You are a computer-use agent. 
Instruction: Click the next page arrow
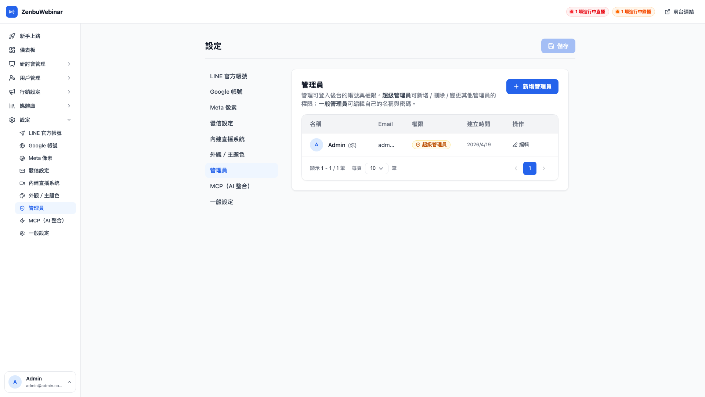click(x=544, y=168)
